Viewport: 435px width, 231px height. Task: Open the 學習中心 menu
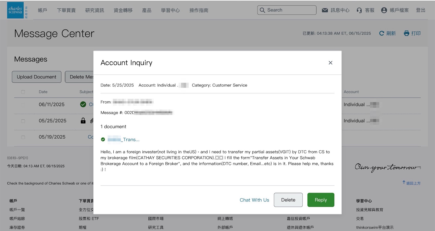(x=170, y=10)
